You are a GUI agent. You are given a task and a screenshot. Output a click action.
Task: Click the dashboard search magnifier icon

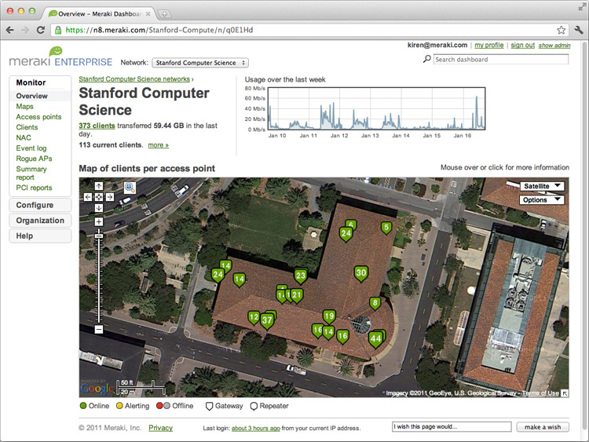coord(426,59)
